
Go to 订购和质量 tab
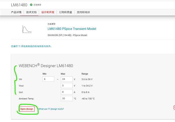[x=66, y=12]
